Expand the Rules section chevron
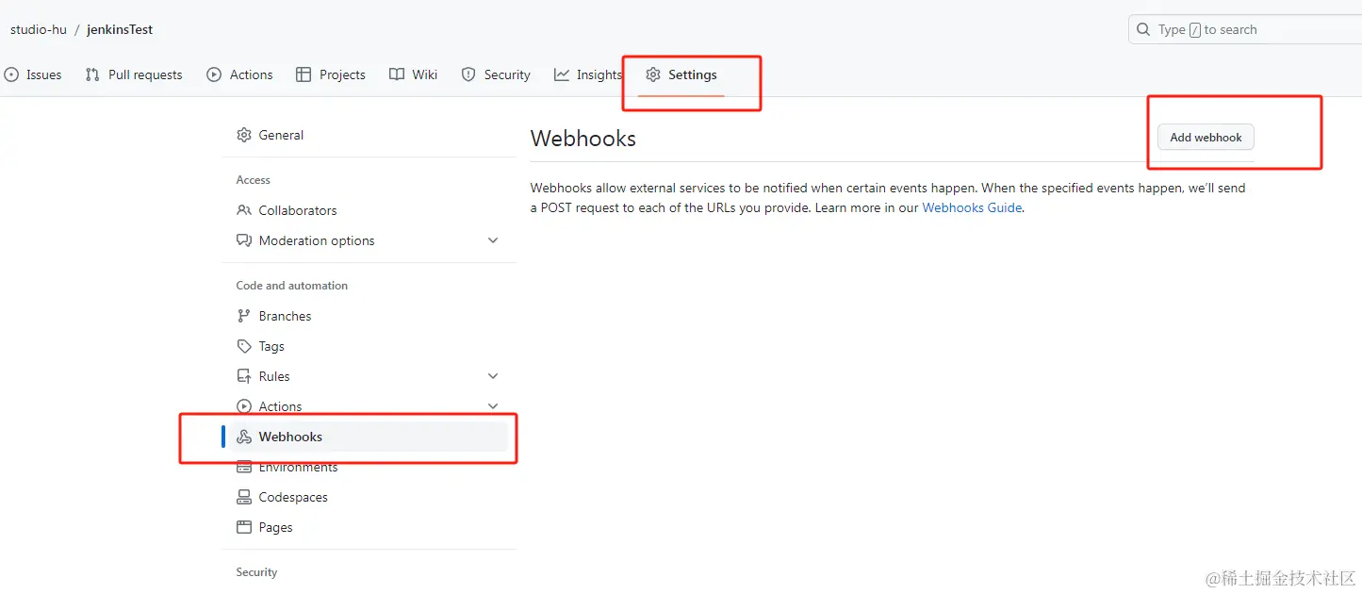1362x594 pixels. [493, 376]
